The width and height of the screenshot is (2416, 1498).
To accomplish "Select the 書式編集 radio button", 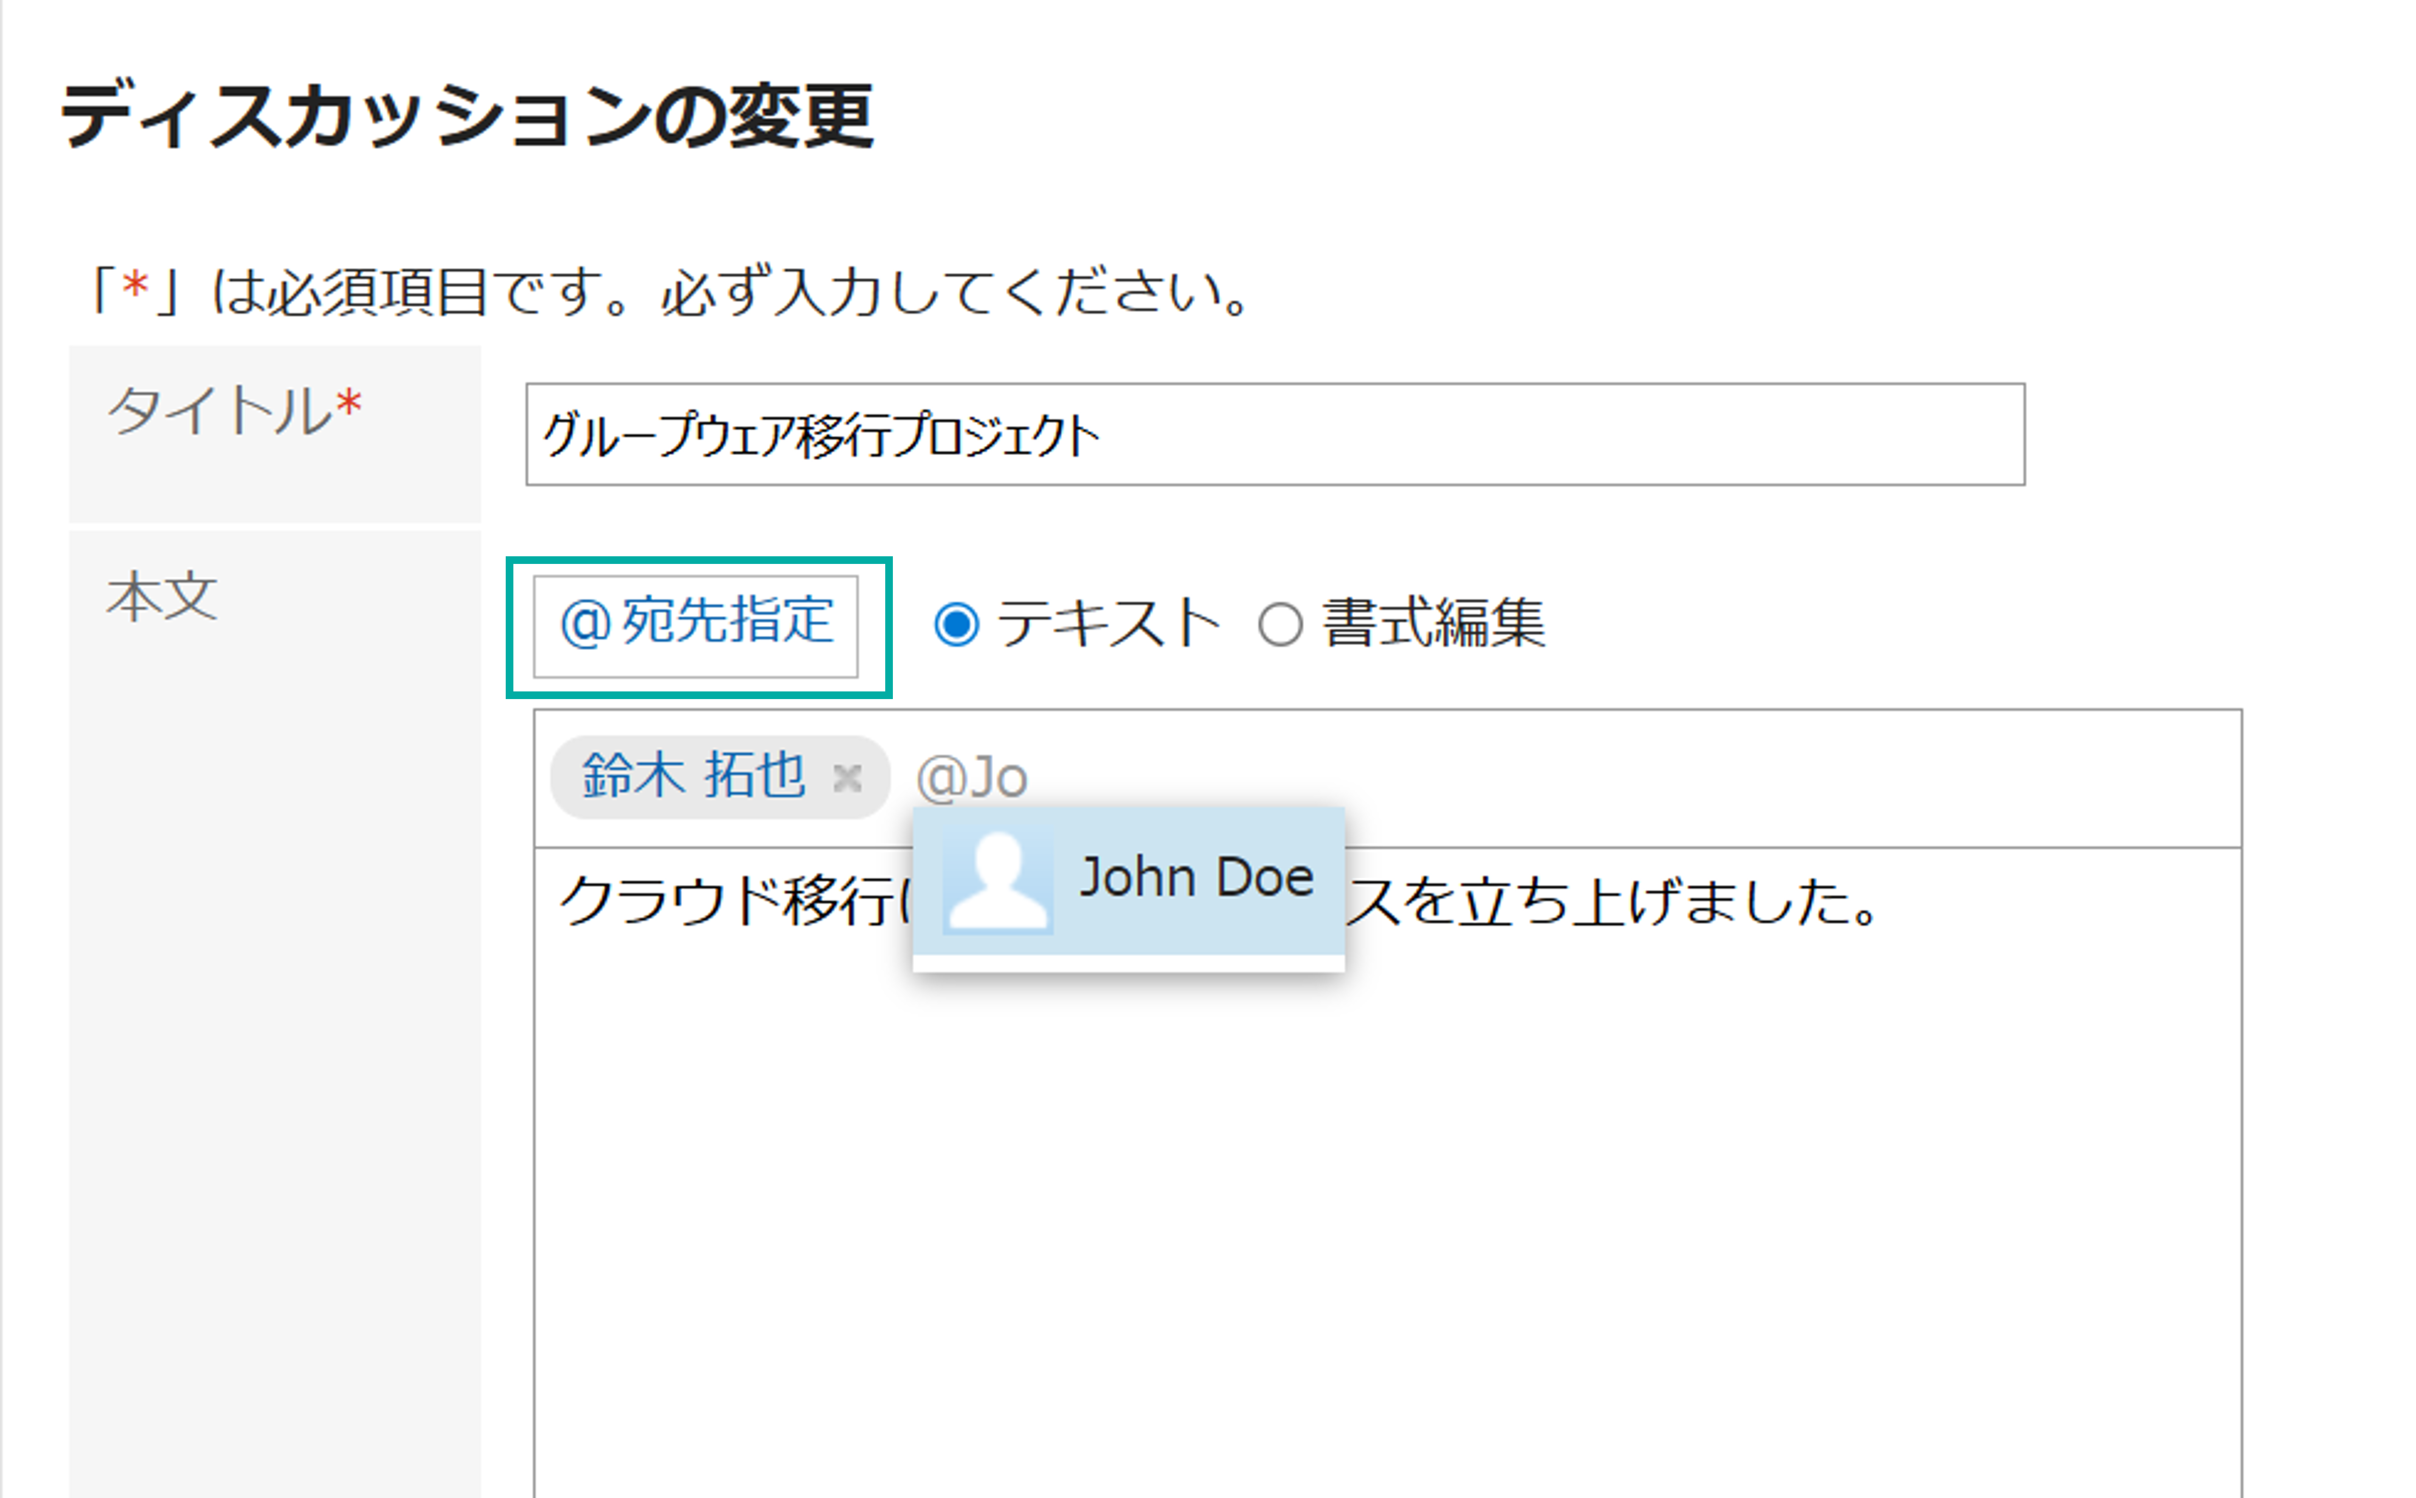I will coord(1279,625).
